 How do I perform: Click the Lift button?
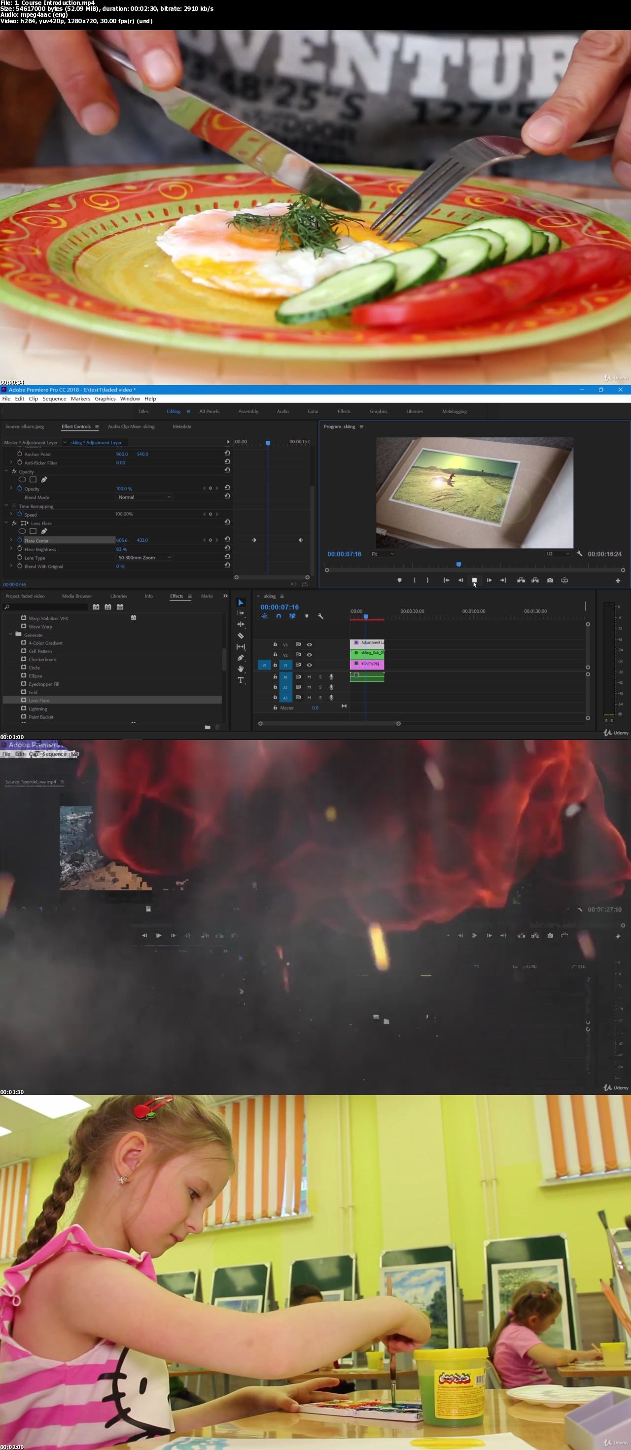(521, 580)
